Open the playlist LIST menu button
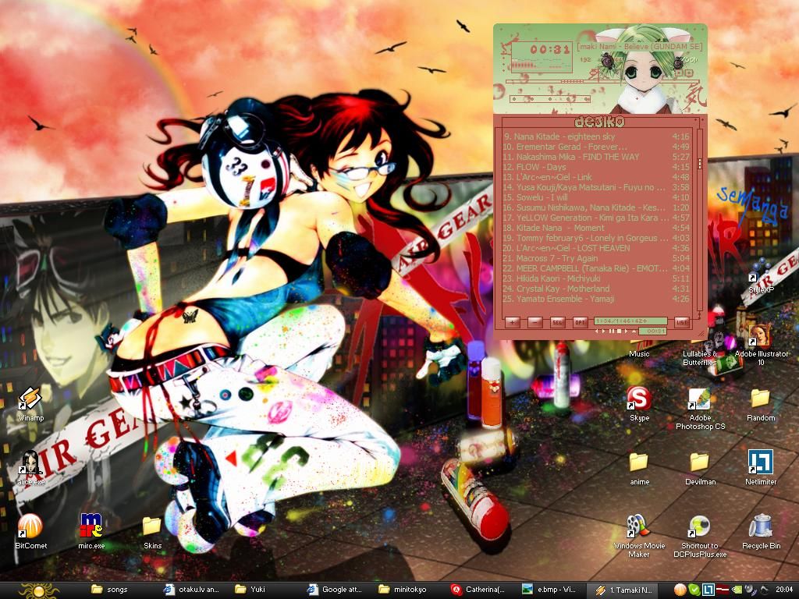The width and height of the screenshot is (799, 599). coord(682,322)
